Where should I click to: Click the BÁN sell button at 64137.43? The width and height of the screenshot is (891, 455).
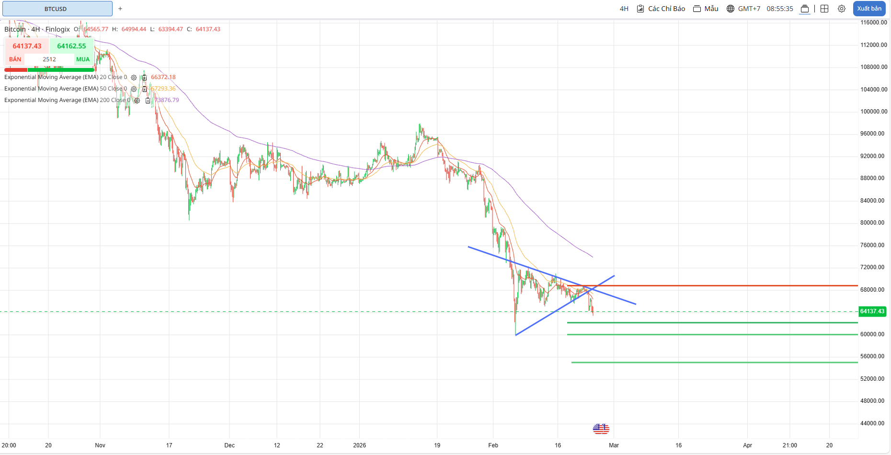(x=27, y=46)
